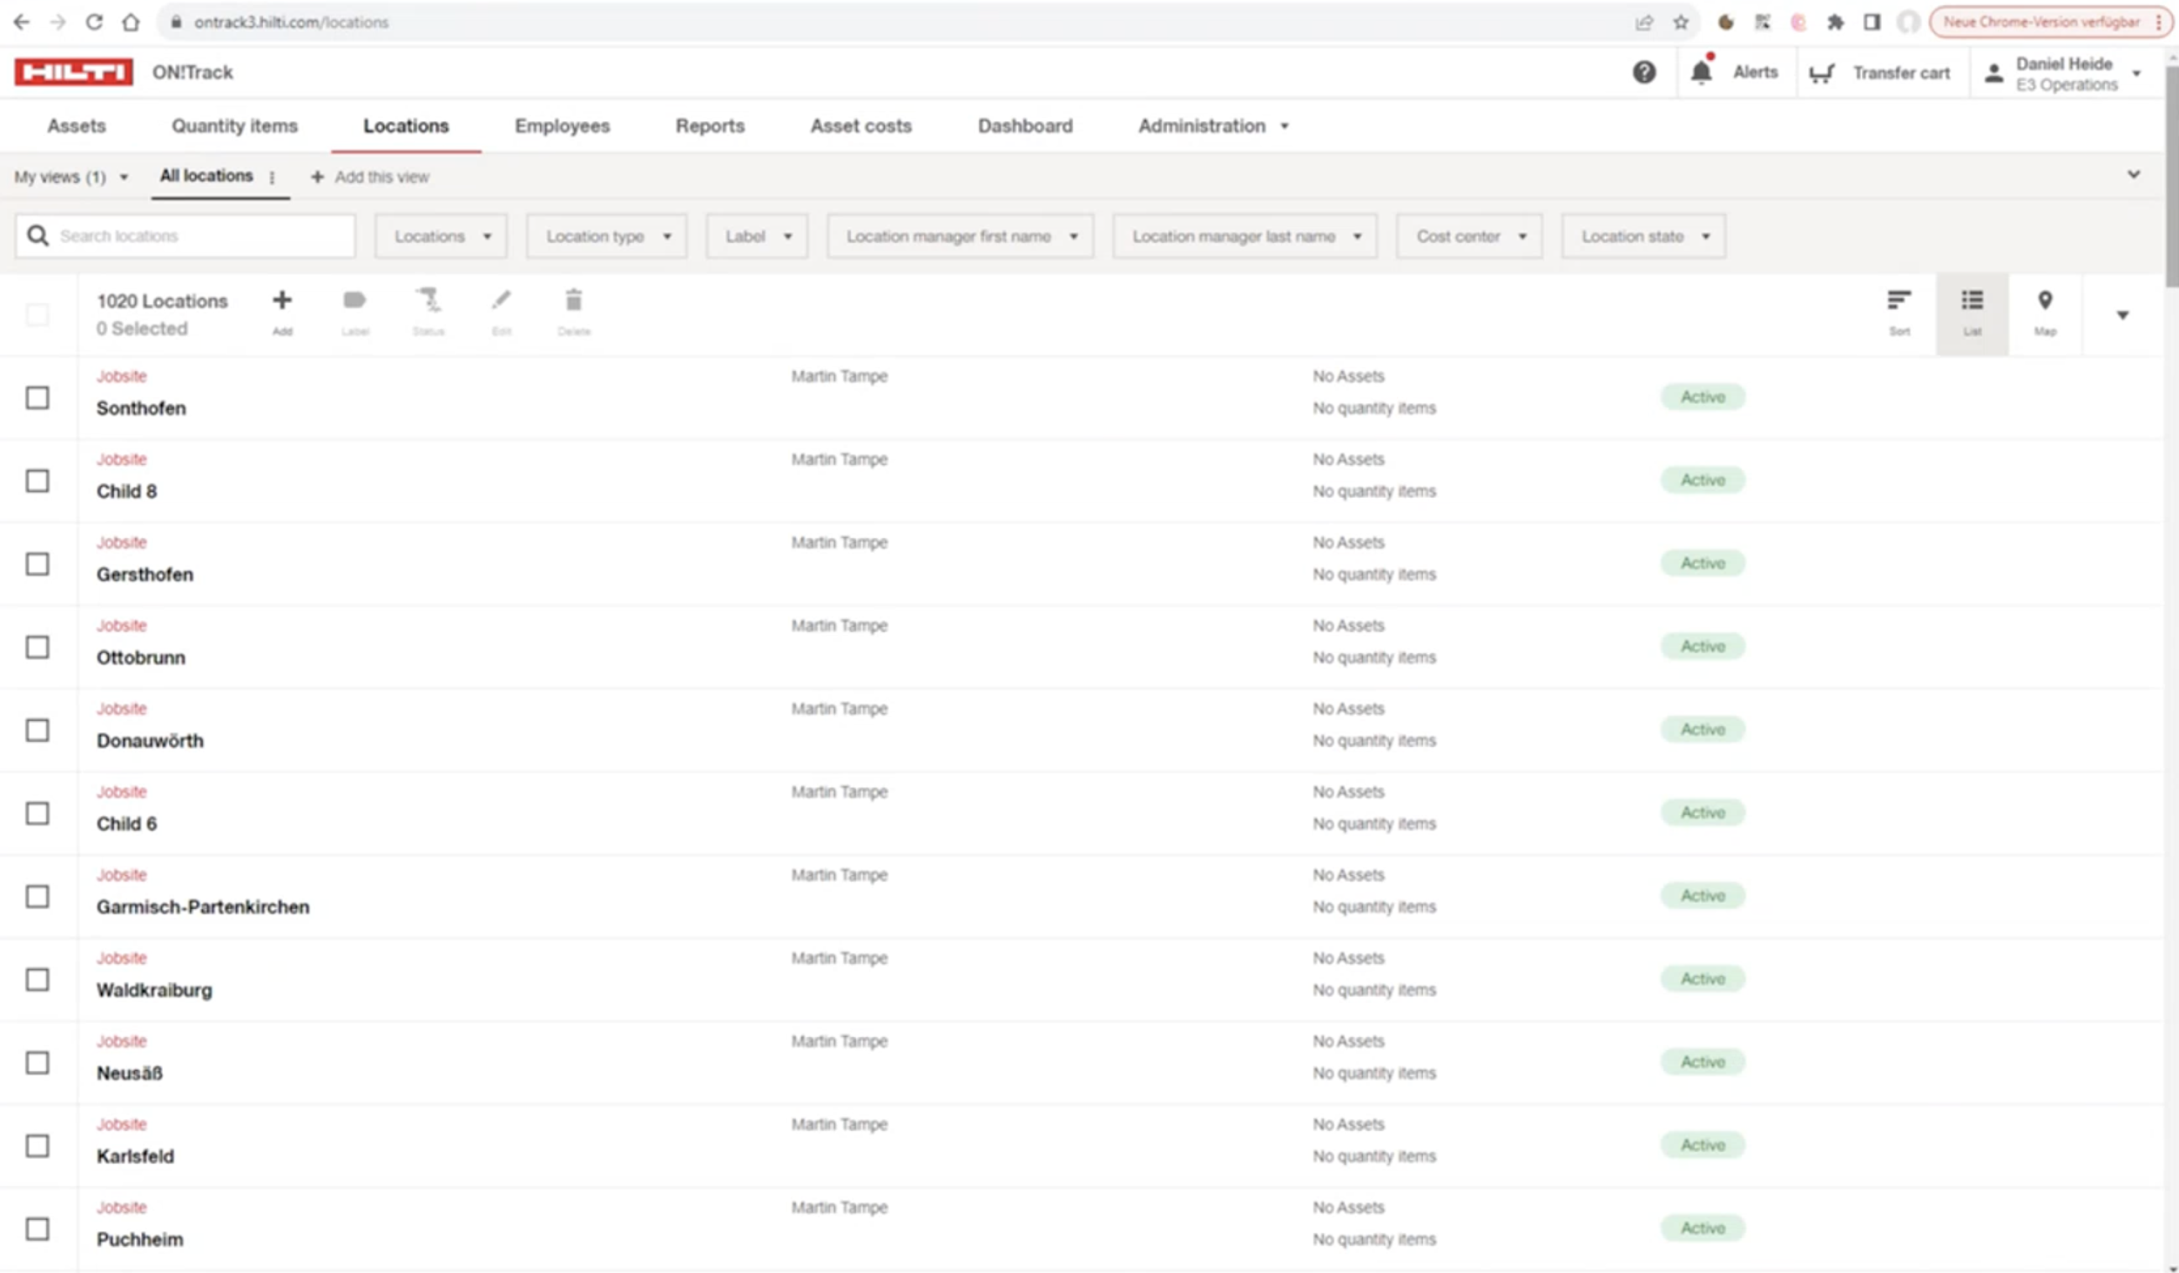Click the Search locations field
The image size is (2179, 1273).
click(x=200, y=236)
